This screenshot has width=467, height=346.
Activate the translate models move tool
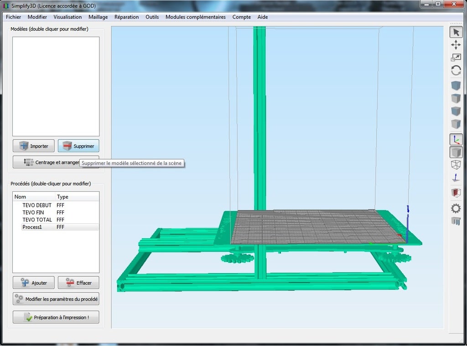456,45
